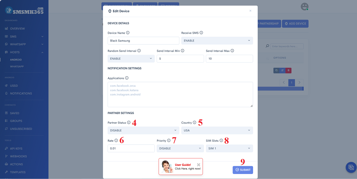Open the user avatar menu
The height and width of the screenshot is (179, 357).
305,7
